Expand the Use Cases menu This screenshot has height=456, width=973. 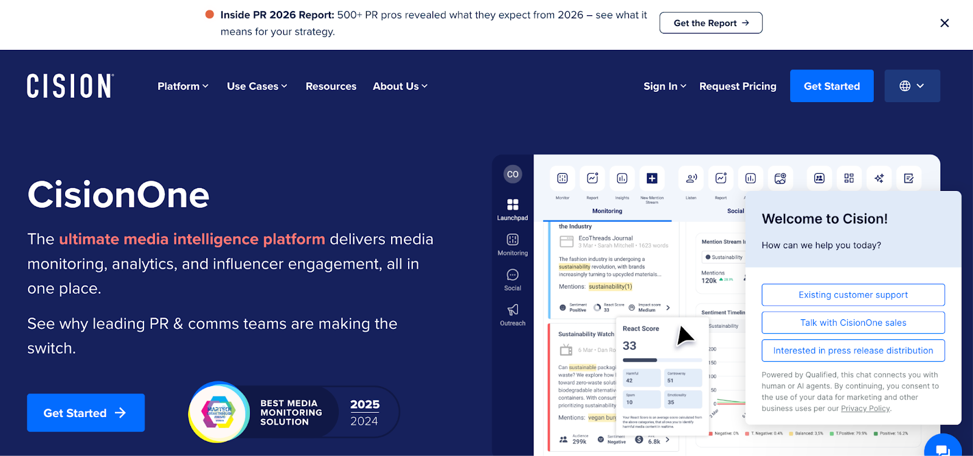(257, 86)
